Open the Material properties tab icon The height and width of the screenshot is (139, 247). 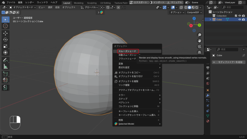pyautogui.click(x=208, y=121)
